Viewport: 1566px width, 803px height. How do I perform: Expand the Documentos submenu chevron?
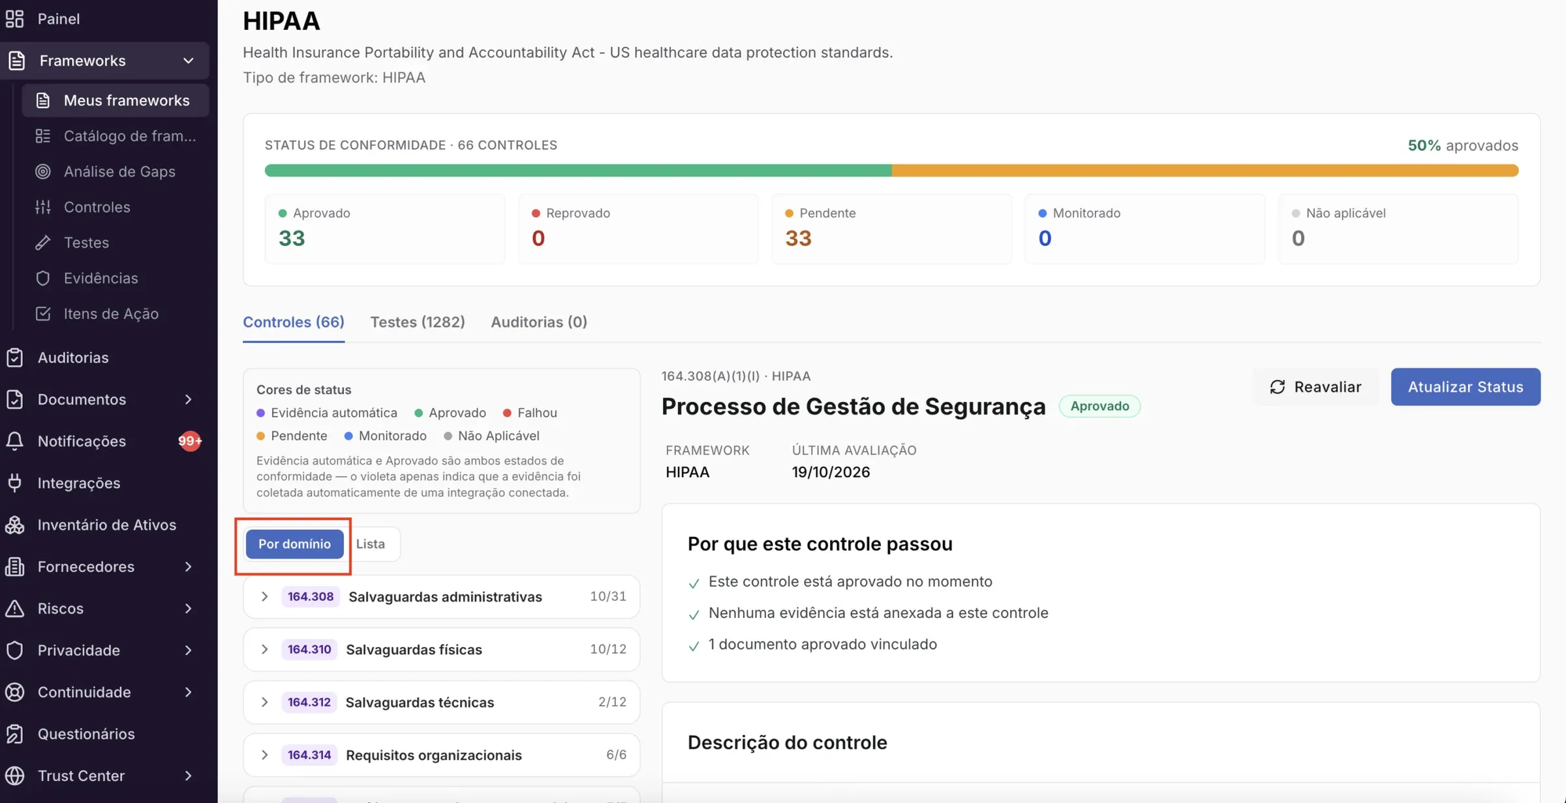[x=189, y=399]
